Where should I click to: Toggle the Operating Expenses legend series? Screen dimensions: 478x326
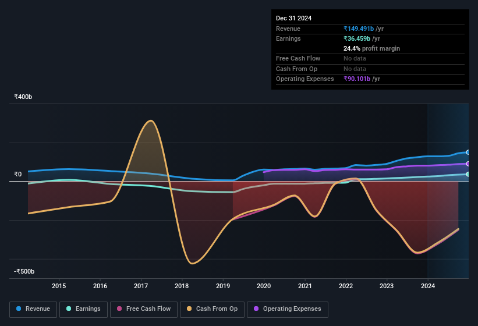287,309
